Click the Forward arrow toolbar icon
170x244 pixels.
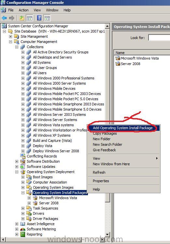(x=12, y=18)
